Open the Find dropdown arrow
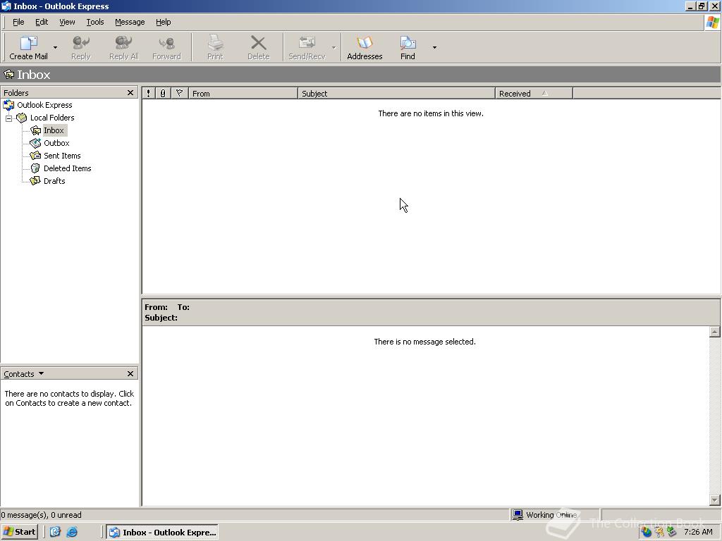 coord(434,47)
